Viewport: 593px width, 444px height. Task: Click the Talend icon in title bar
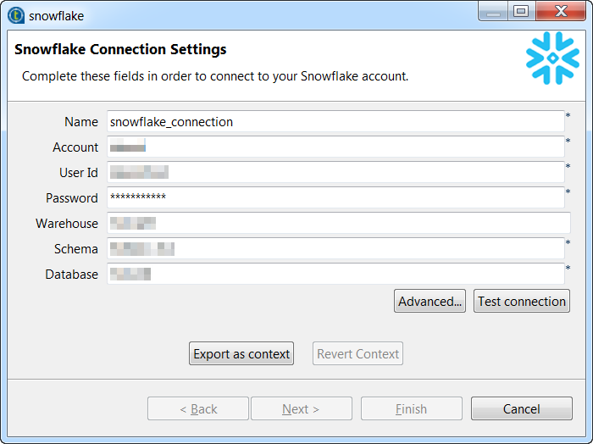click(16, 14)
